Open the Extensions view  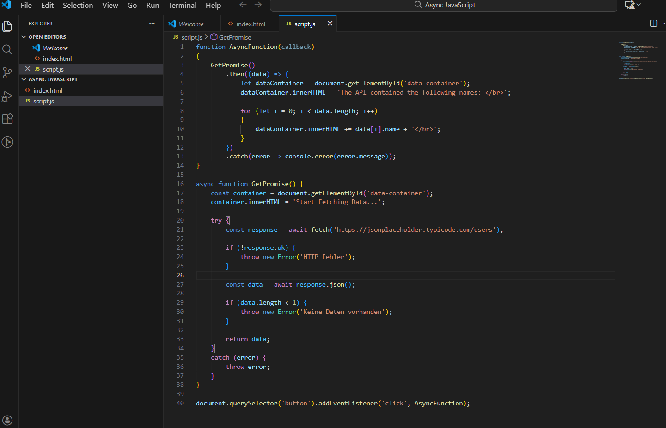pos(7,119)
